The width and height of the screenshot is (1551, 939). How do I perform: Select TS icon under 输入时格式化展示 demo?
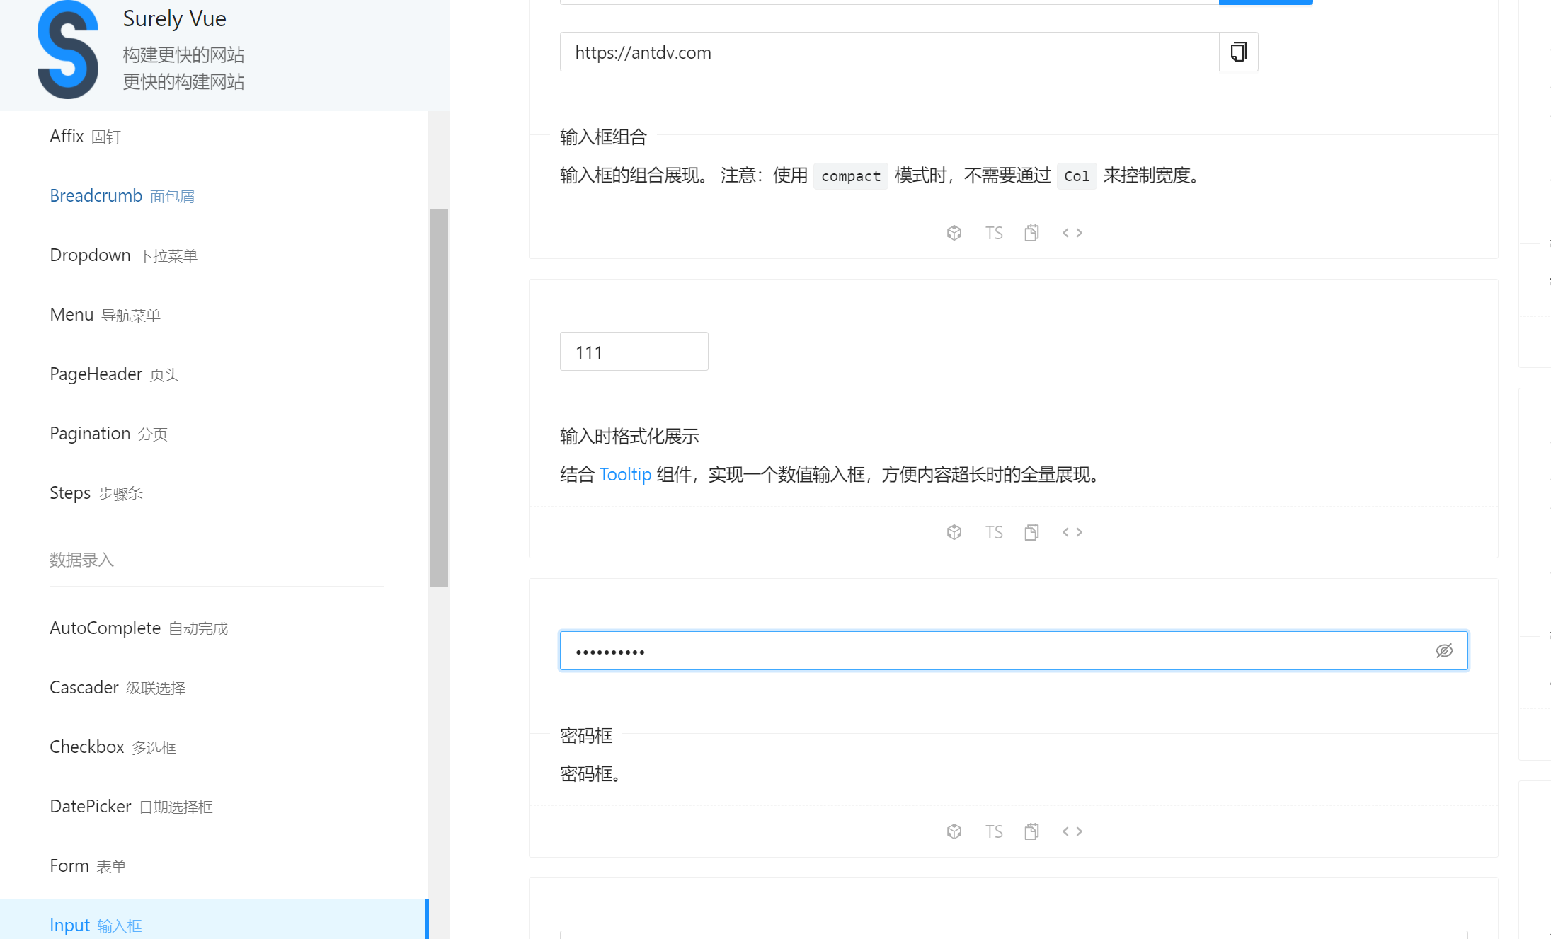(993, 531)
